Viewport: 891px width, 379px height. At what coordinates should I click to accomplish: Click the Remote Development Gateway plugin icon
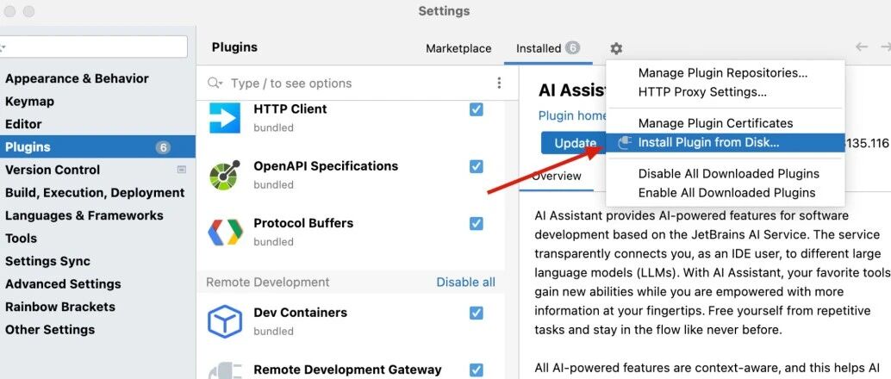(224, 371)
